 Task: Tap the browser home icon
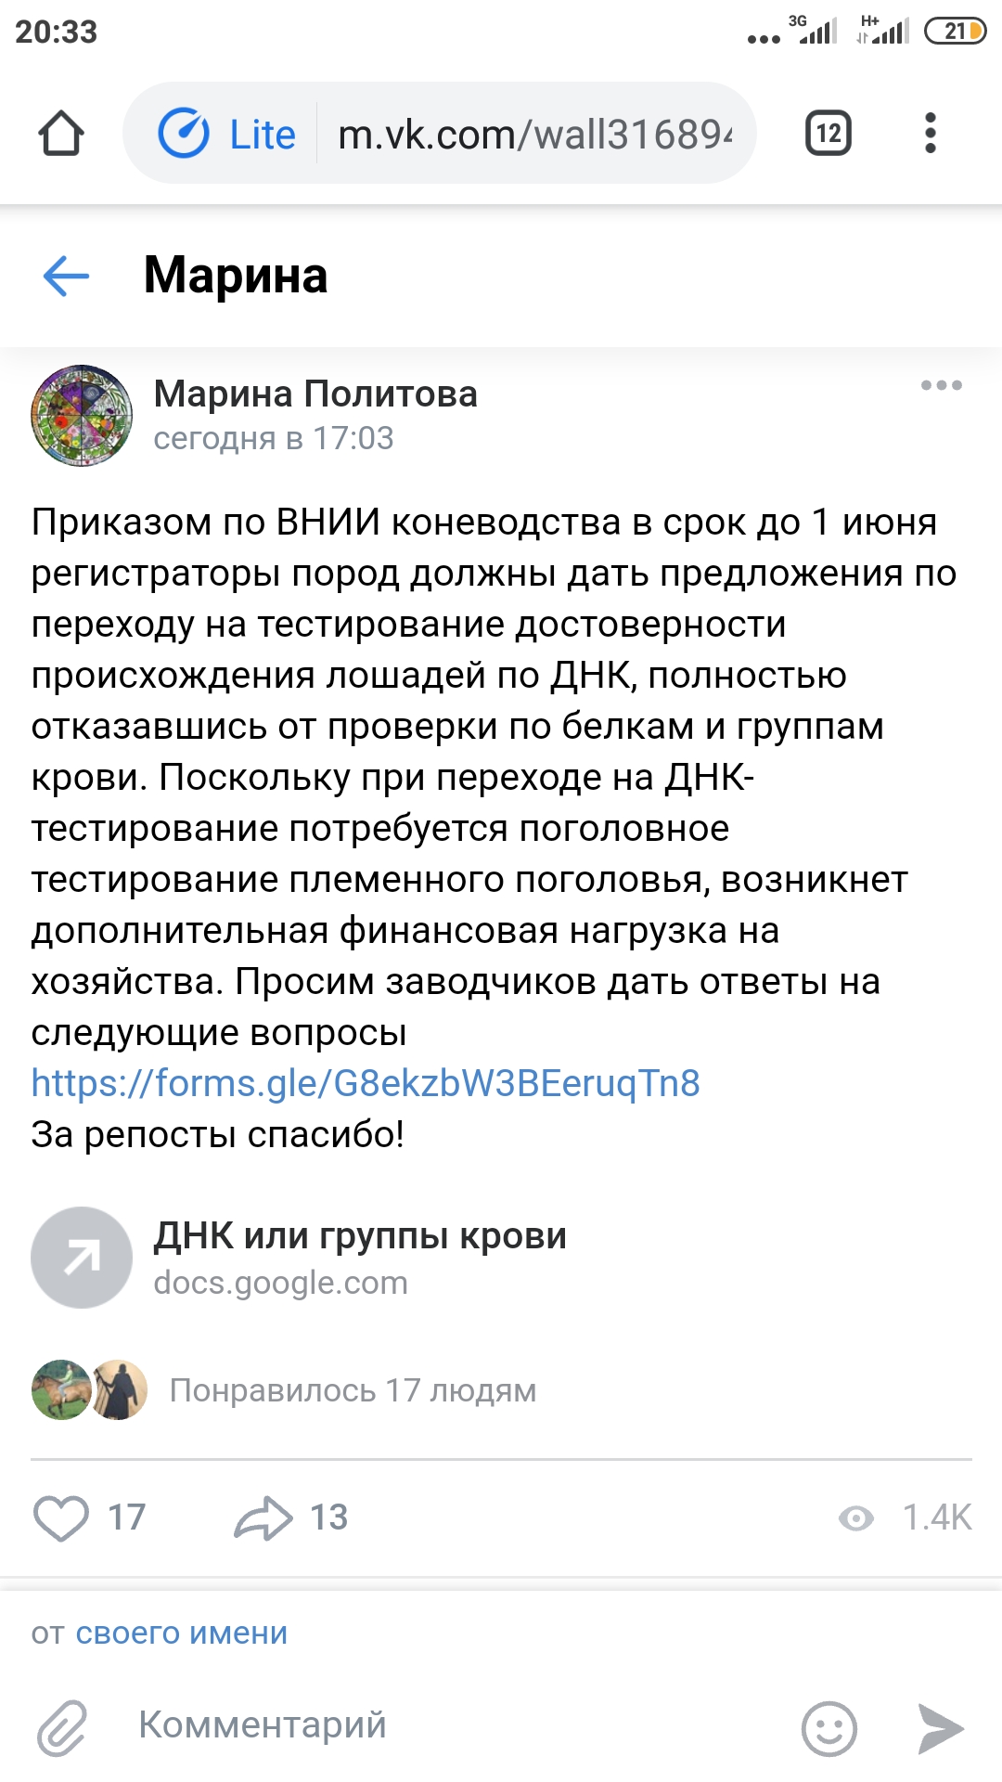point(61,134)
